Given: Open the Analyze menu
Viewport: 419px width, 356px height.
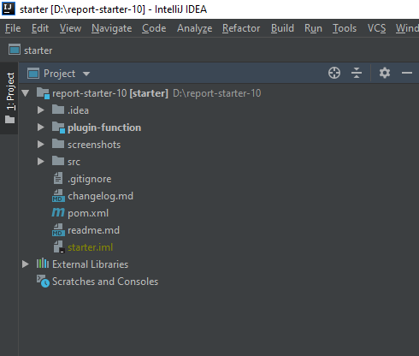Looking at the screenshot, I should (194, 28).
